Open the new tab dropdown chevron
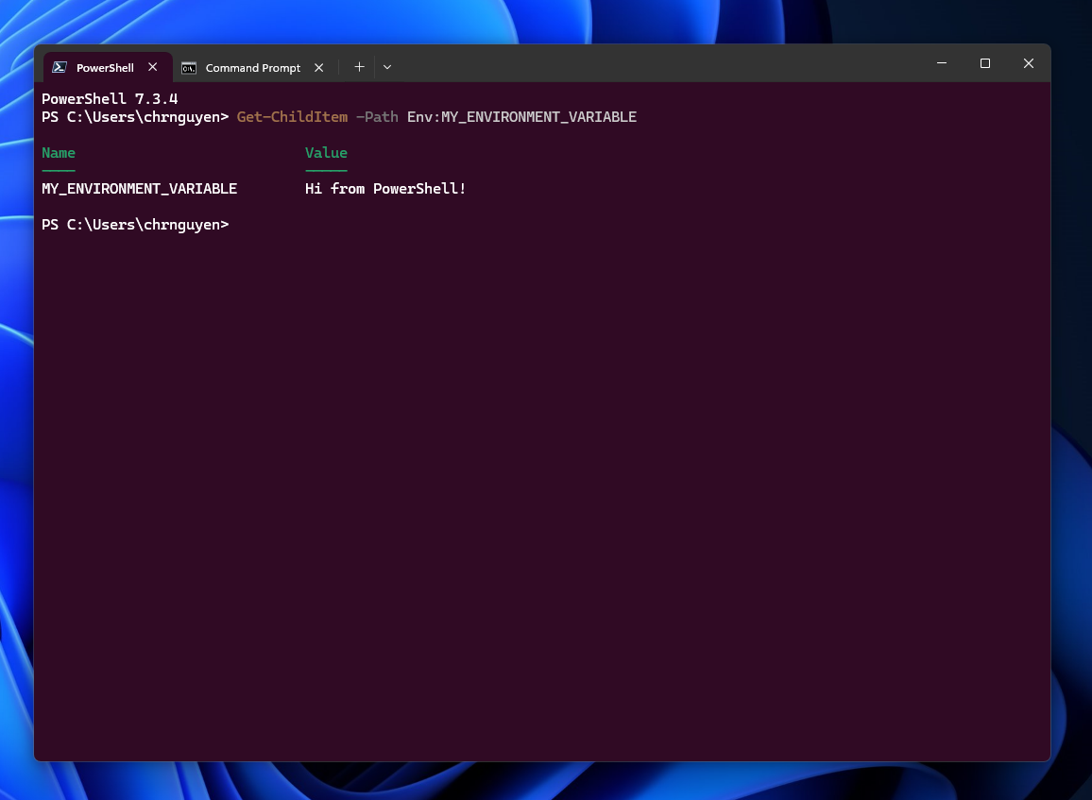 [387, 67]
